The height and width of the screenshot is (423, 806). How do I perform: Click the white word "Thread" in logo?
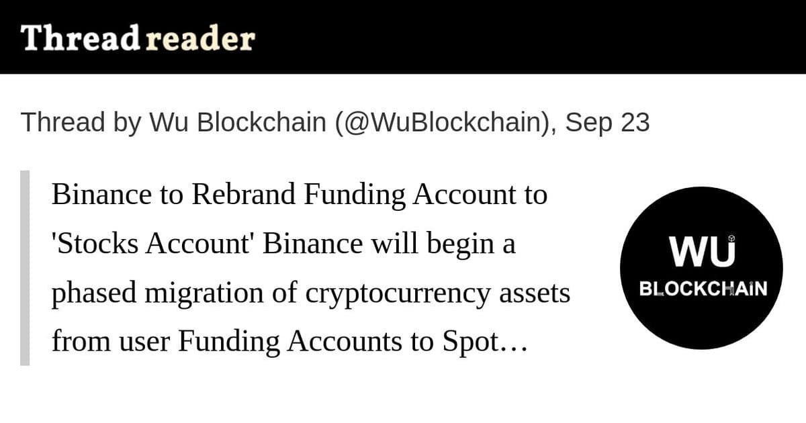pyautogui.click(x=81, y=38)
